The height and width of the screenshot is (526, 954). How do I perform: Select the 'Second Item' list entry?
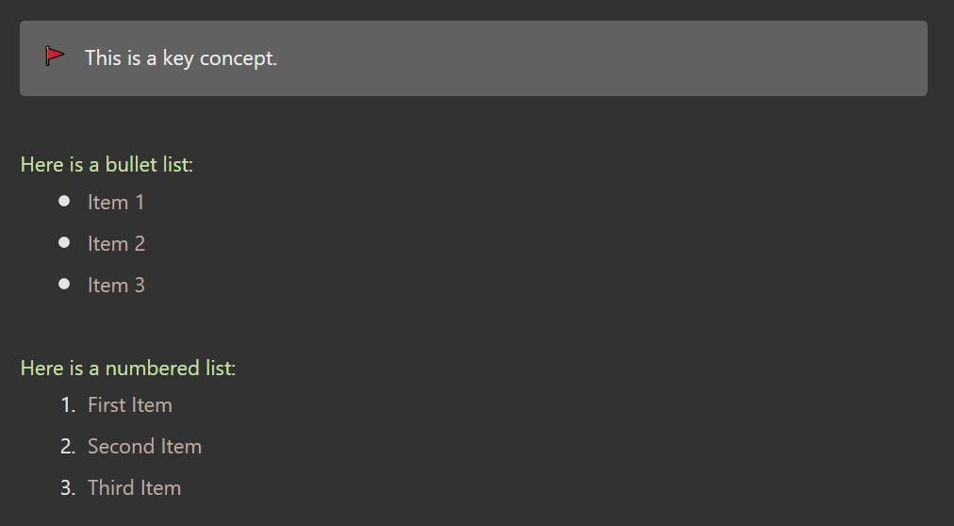[x=144, y=446]
